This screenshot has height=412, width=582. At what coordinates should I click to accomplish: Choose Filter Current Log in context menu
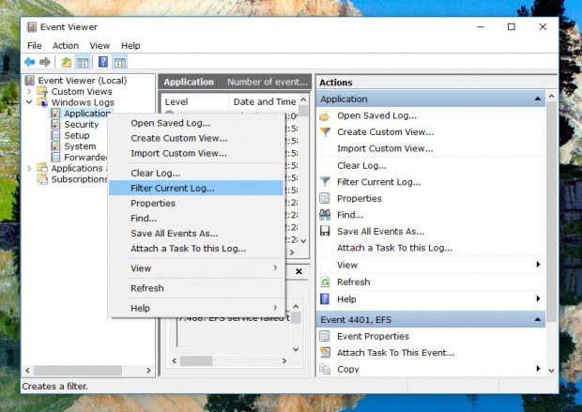[196, 189]
